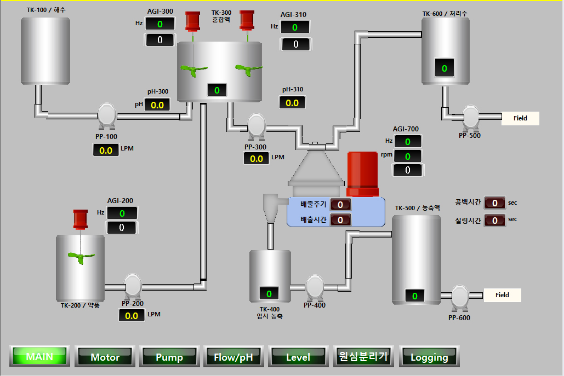Open the 원심분리기 screen
The width and height of the screenshot is (564, 376).
pos(363,357)
